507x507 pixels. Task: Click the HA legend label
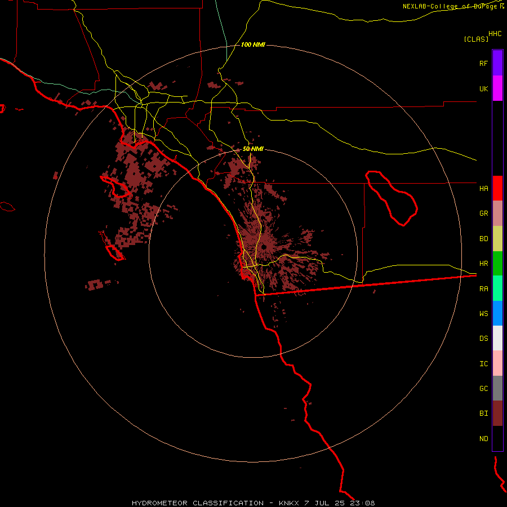pyautogui.click(x=483, y=189)
